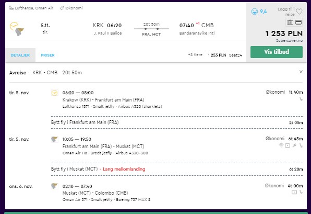Click the Muskat (MCT) - Colombo (CMB) route

(x=95, y=193)
